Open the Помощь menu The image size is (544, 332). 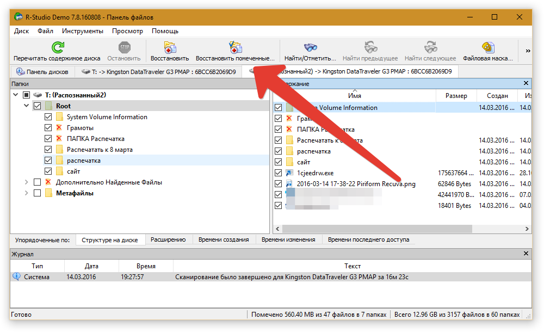(x=165, y=31)
